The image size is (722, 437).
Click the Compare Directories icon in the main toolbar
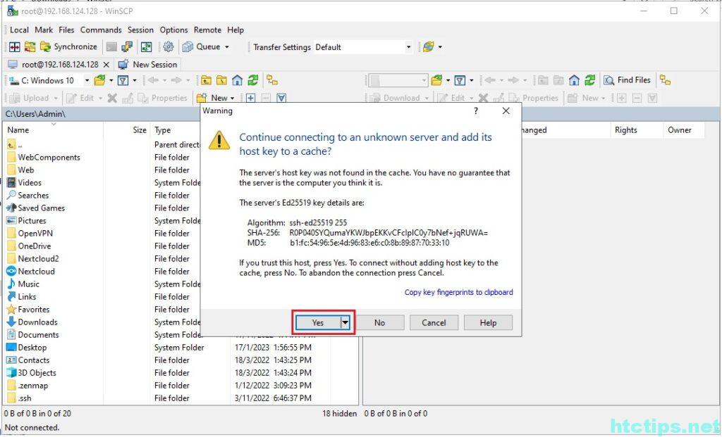coord(15,47)
